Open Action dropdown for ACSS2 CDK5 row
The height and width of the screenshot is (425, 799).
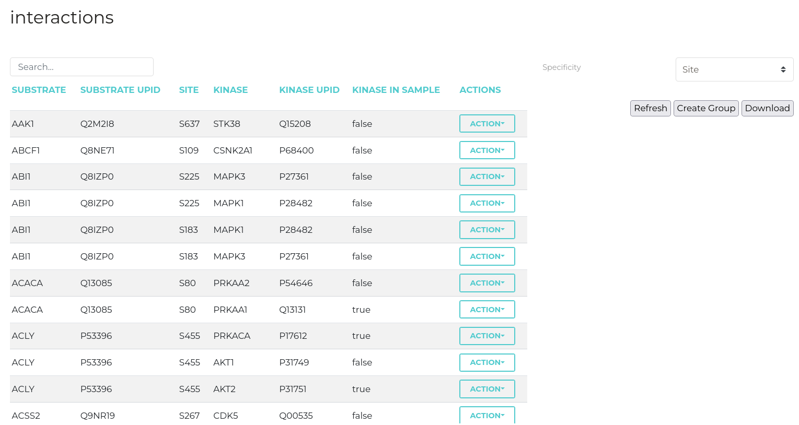(487, 415)
